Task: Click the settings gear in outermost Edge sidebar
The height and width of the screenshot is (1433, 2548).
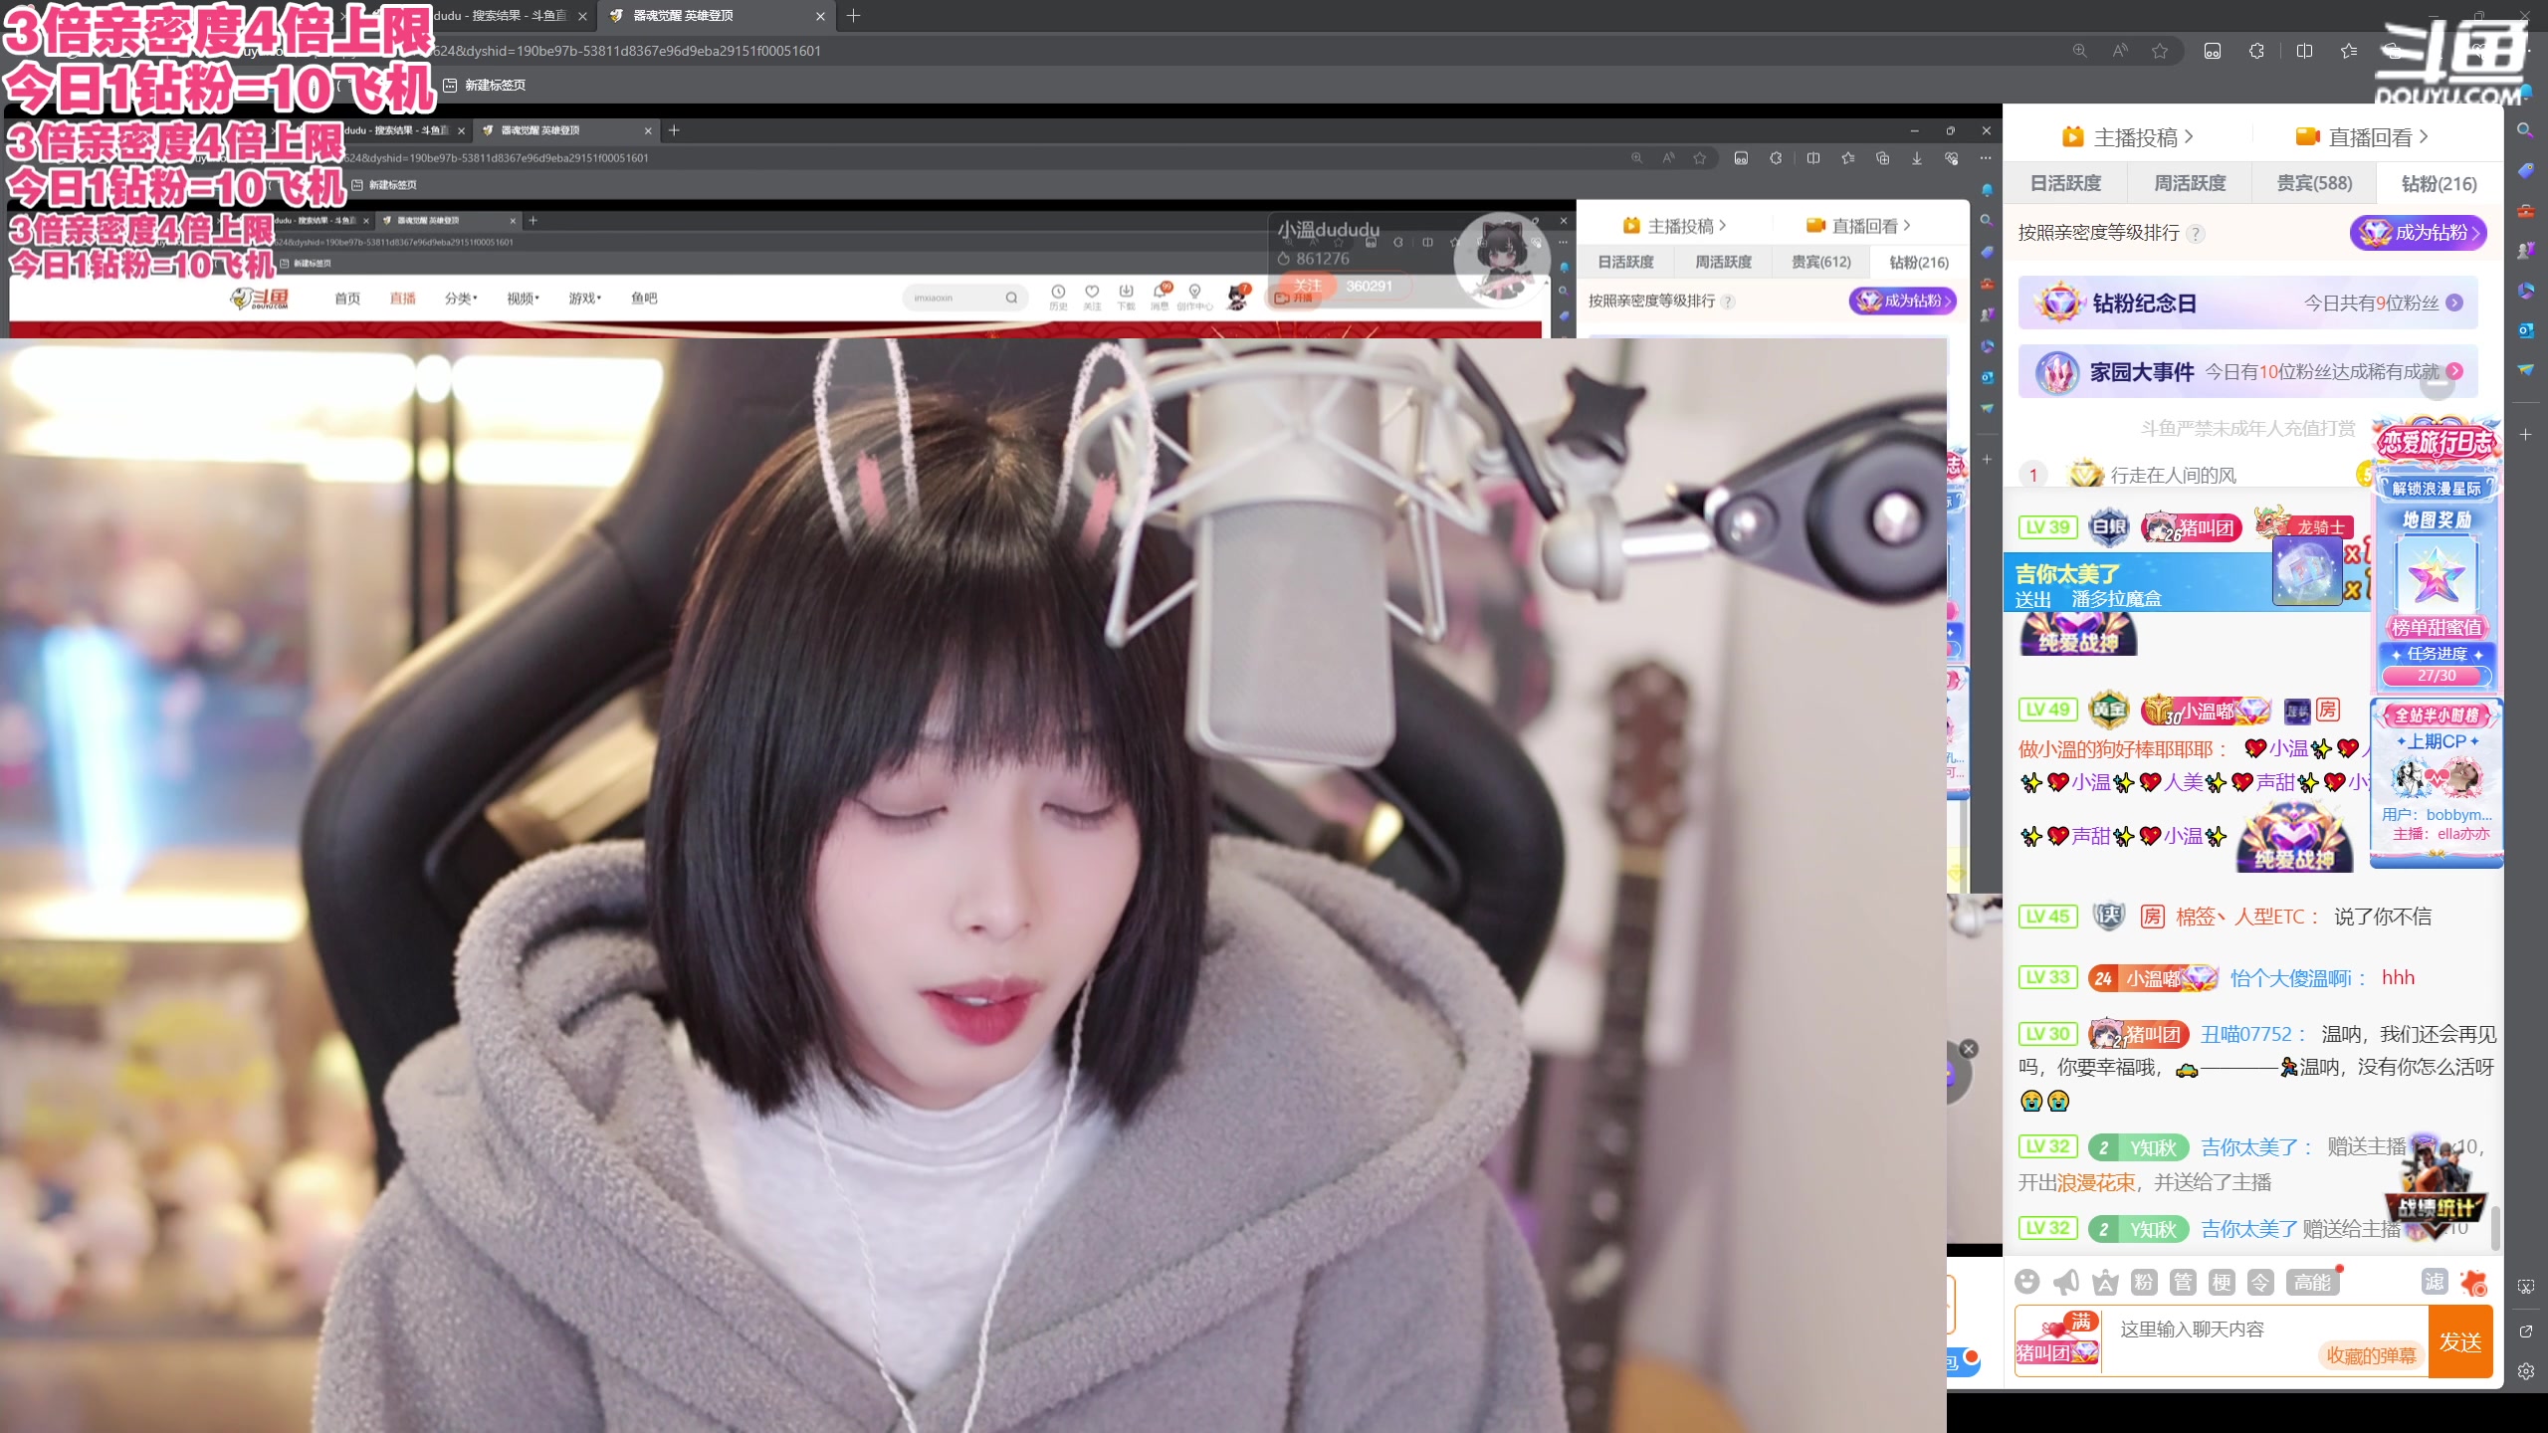Action: pyautogui.click(x=2525, y=1371)
